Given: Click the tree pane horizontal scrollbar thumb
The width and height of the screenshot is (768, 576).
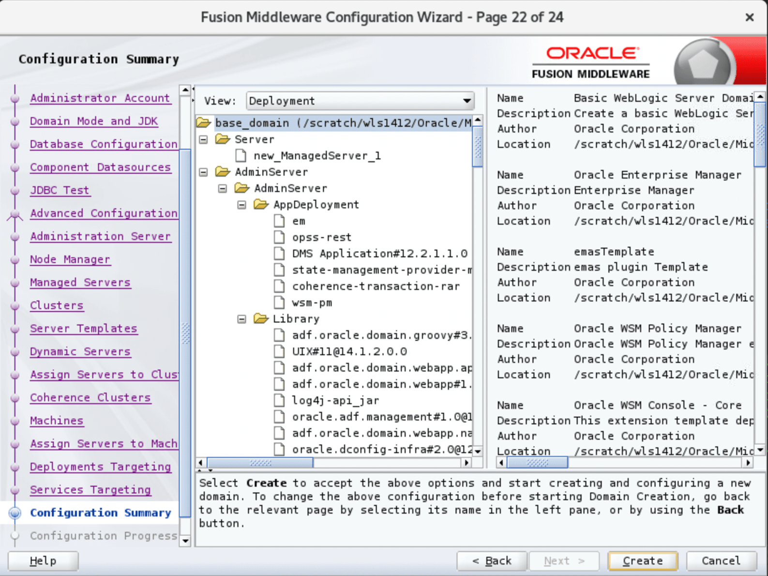Looking at the screenshot, I should (260, 463).
